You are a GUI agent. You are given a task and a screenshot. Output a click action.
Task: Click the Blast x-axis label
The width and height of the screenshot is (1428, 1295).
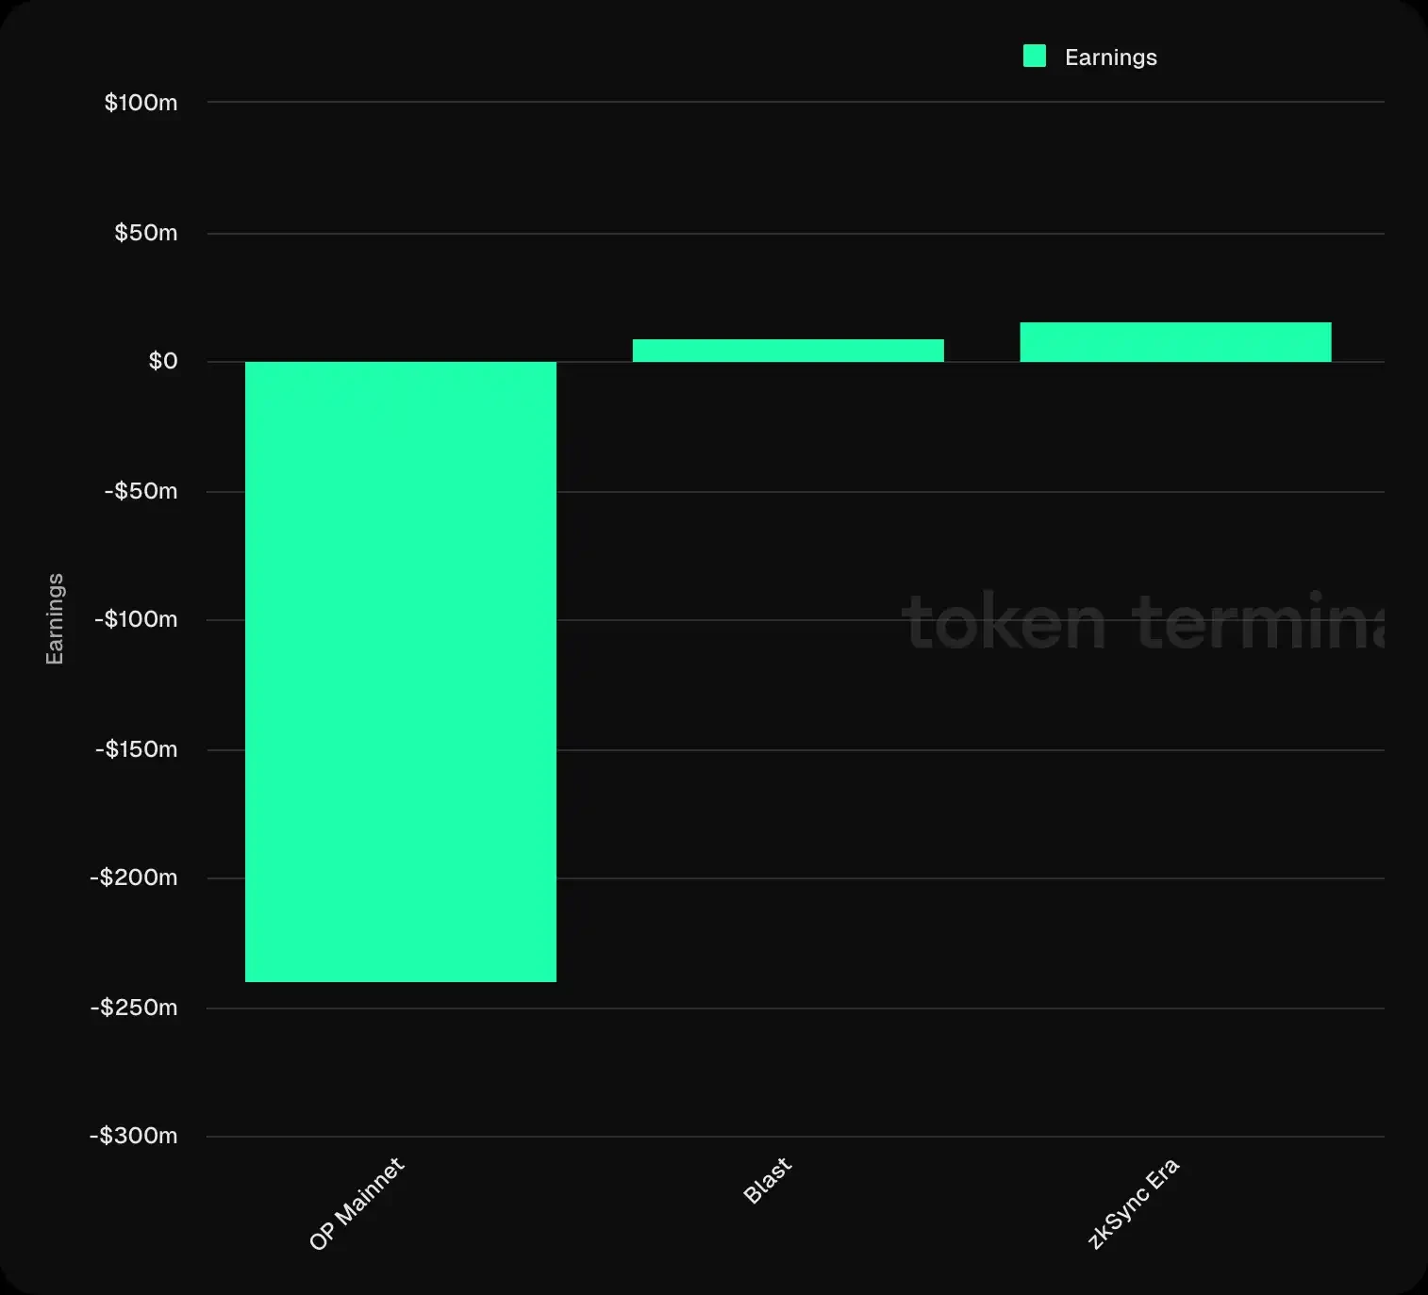pyautogui.click(x=768, y=1181)
